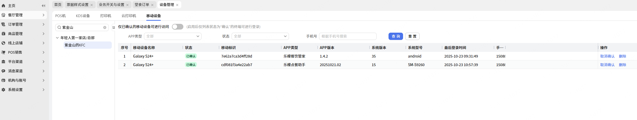Screen dimensions: 637x120
Task: Click the home icon beside 主页
Action: (x=3, y=5)
